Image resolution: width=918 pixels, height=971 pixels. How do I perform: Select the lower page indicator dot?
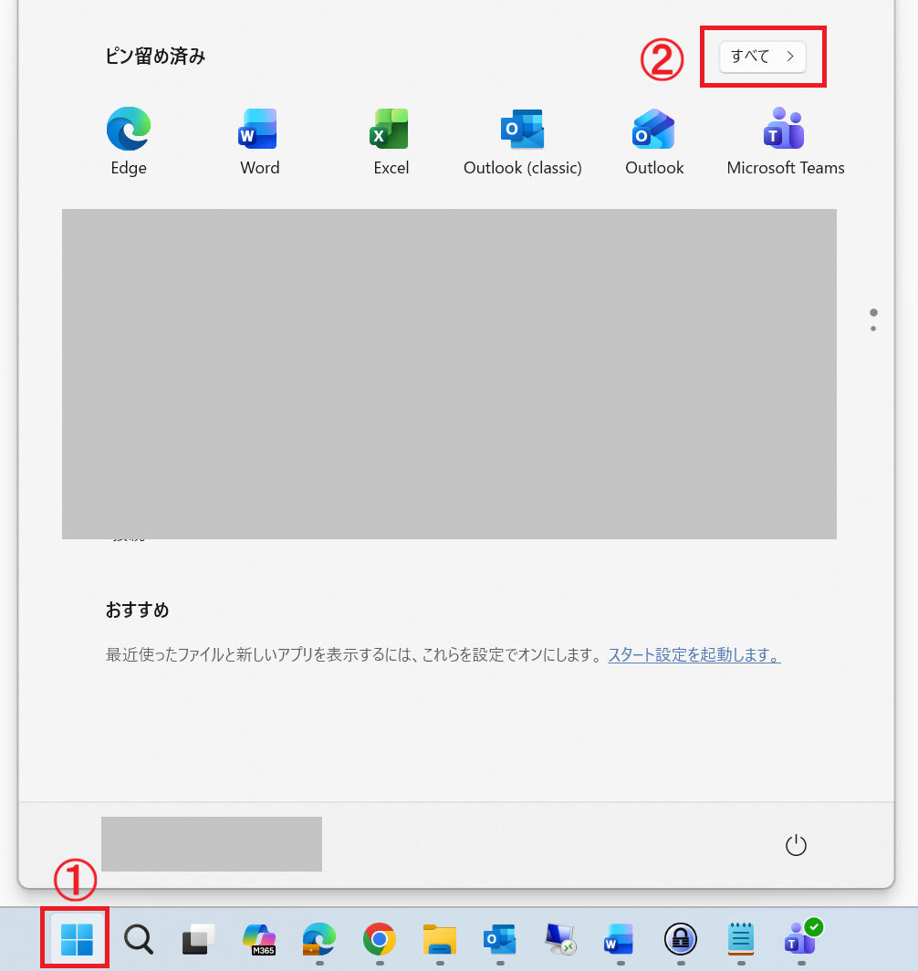pos(873,327)
